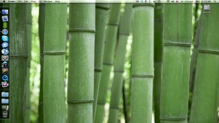Open the minimized window thumbnail in Dock
Image resolution: width=219 pixels, height=123 pixels.
pos(5,108)
